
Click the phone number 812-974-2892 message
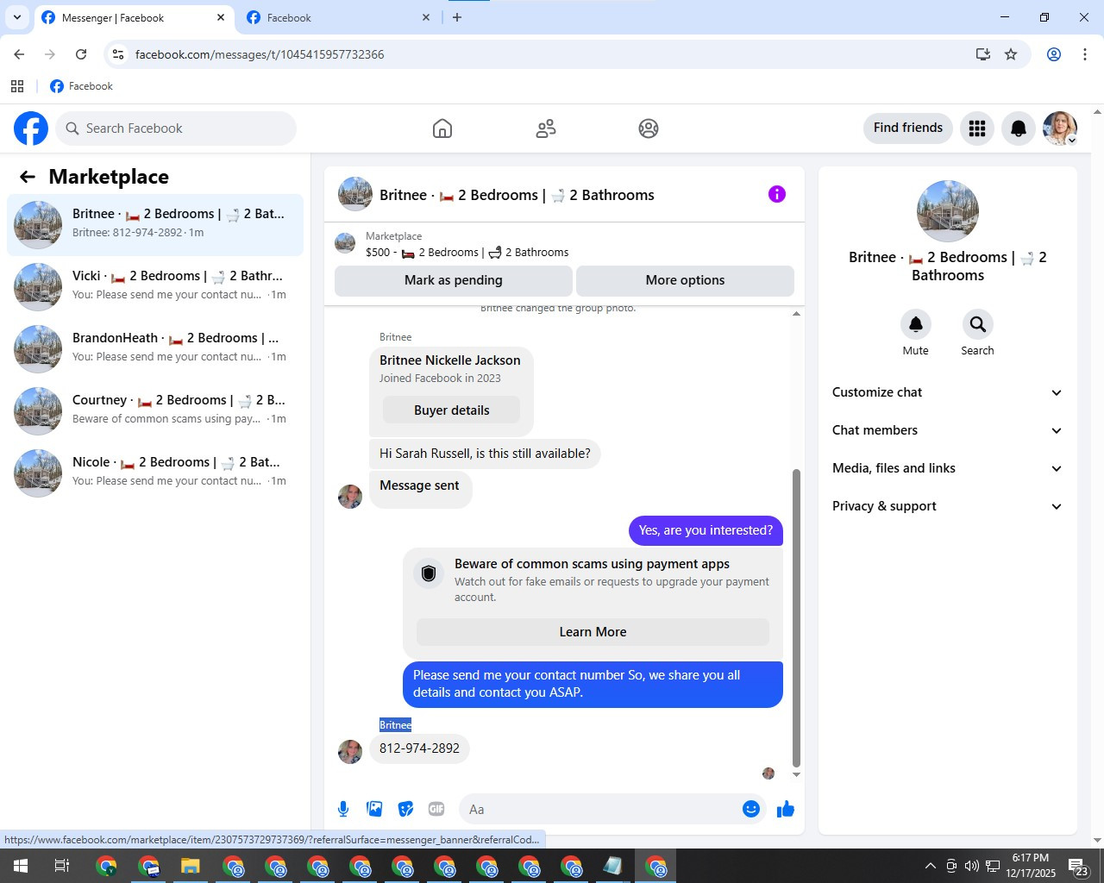[419, 748]
